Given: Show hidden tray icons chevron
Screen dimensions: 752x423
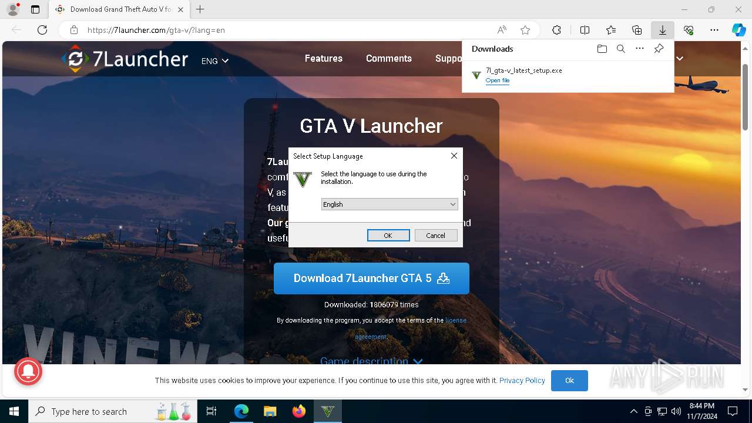Looking at the screenshot, I should (633, 411).
